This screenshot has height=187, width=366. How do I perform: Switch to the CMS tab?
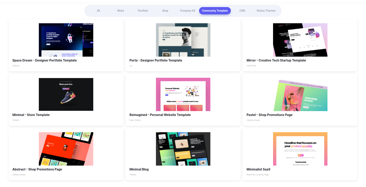[242, 11]
